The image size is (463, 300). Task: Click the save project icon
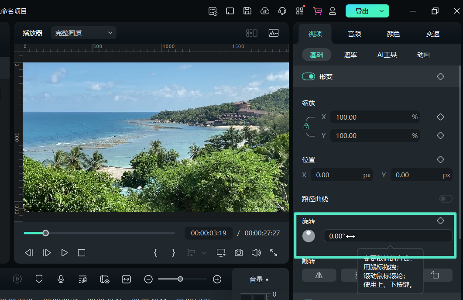pyautogui.click(x=247, y=11)
